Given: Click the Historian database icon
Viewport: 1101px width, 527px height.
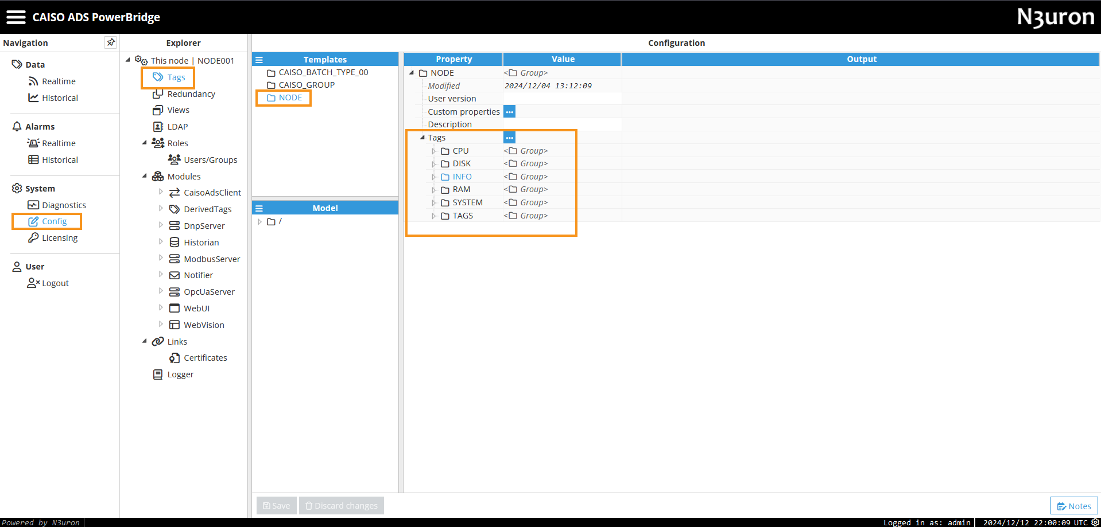Looking at the screenshot, I should point(175,243).
